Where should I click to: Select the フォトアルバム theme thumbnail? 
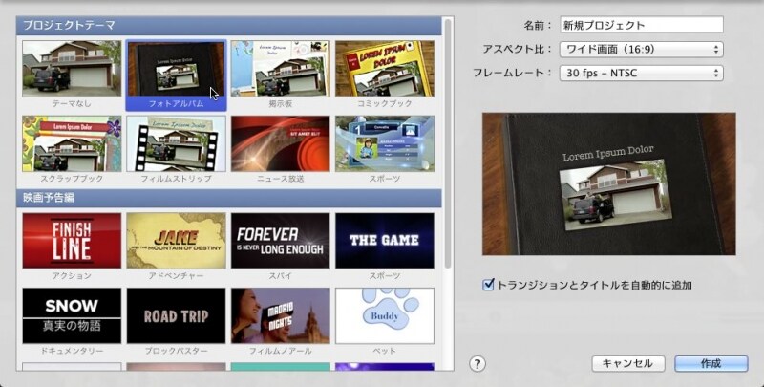pos(176,68)
